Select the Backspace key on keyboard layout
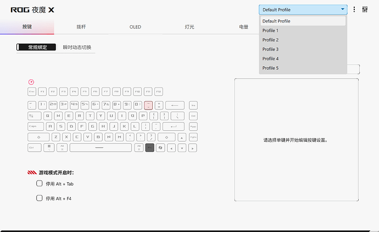The image size is (379, 232). click(175, 105)
